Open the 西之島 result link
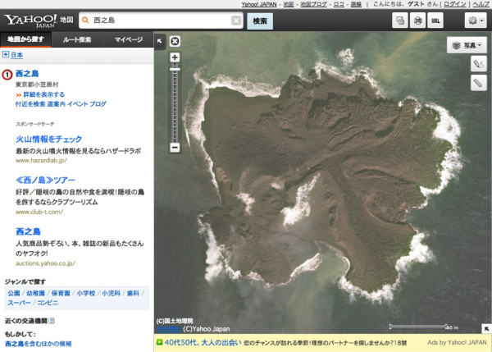 click(28, 74)
